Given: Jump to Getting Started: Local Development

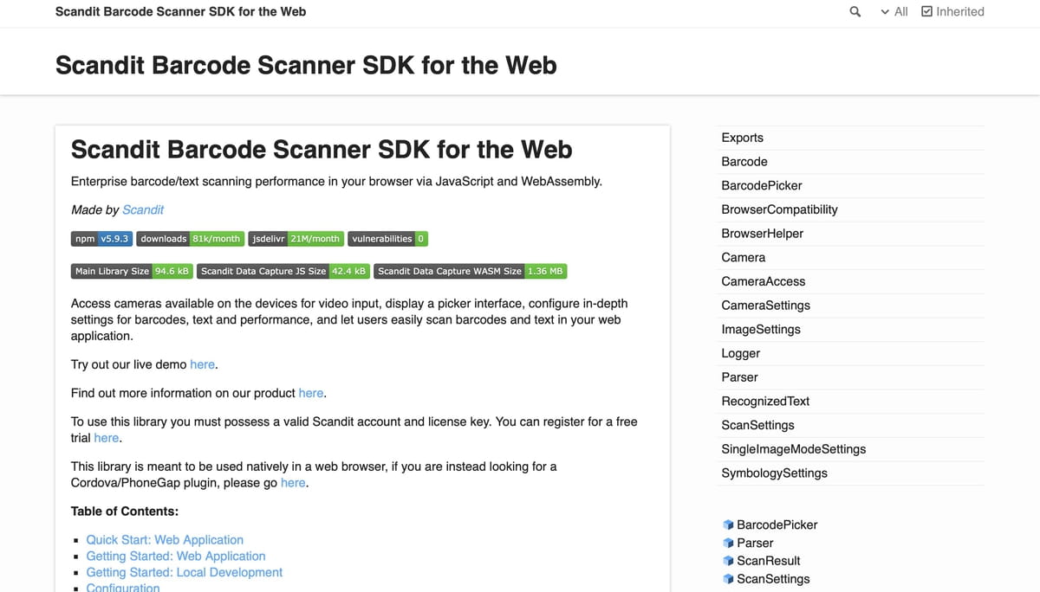Looking at the screenshot, I should pyautogui.click(x=185, y=573).
